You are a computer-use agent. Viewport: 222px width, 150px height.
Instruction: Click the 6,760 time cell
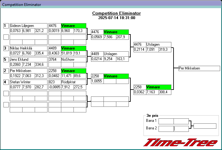tap(28, 53)
